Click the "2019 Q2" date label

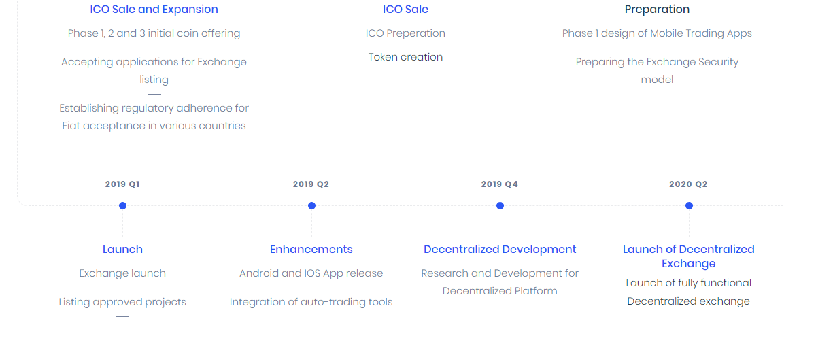pyautogui.click(x=311, y=184)
